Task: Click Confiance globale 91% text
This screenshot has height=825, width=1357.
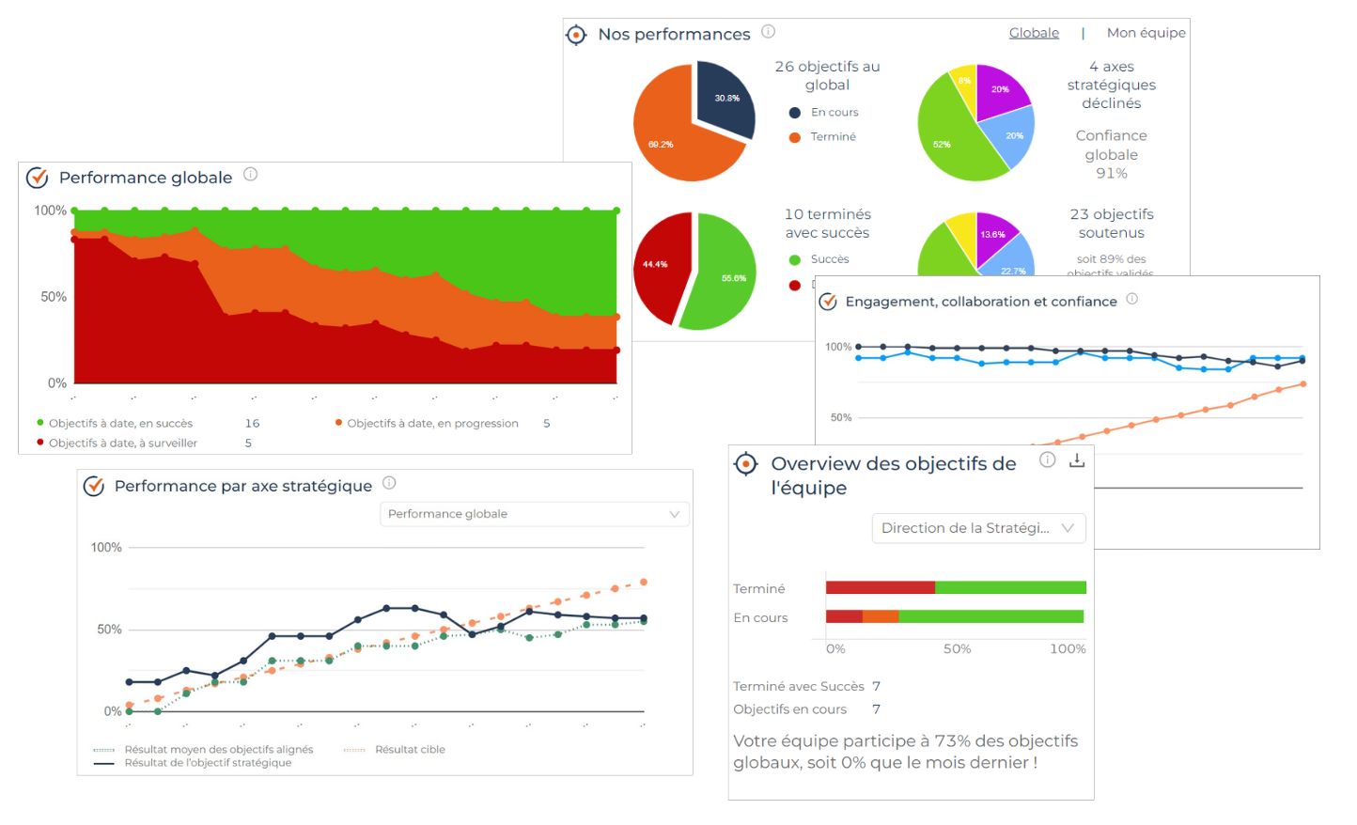Action: click(1111, 154)
